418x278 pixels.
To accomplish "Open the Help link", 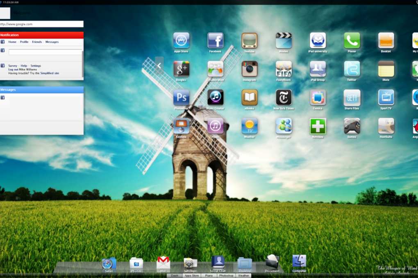I will click(24, 66).
